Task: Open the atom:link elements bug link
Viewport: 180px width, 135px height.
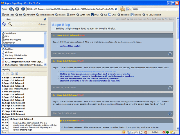Action: (x=90, y=81)
